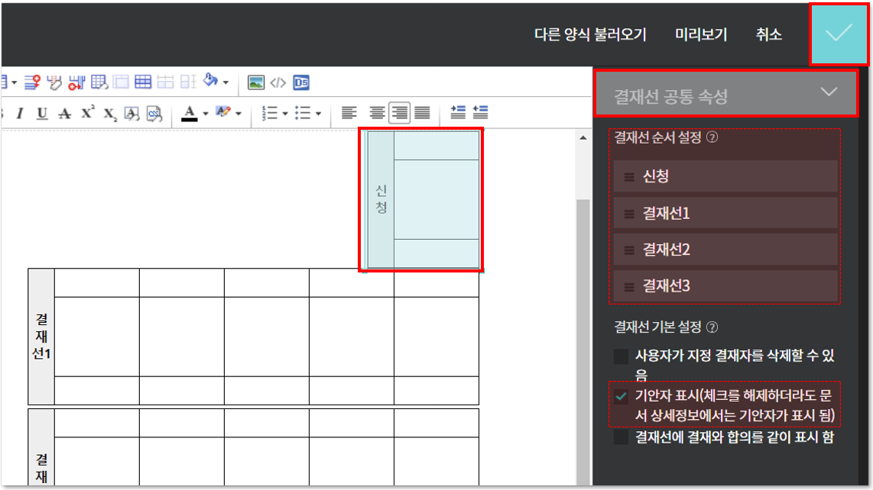Apply italic formatting
The image size is (873, 490).
coord(20,114)
